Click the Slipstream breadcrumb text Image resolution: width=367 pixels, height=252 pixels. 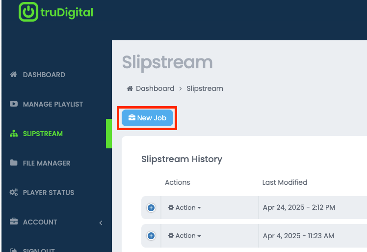205,88
